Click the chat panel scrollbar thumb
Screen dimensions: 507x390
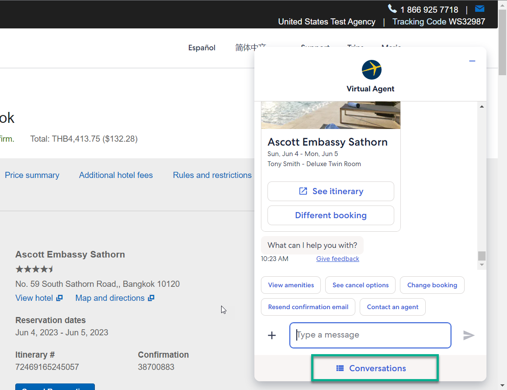tap(482, 256)
